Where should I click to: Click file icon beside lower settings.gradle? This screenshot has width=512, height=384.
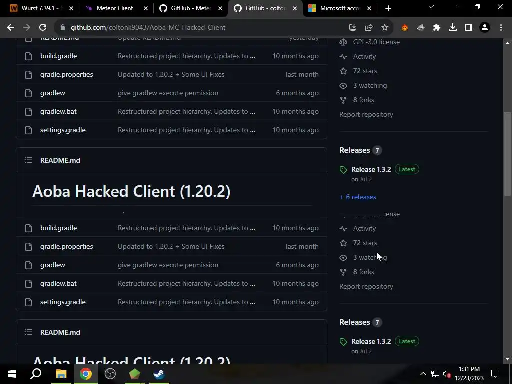28,302
